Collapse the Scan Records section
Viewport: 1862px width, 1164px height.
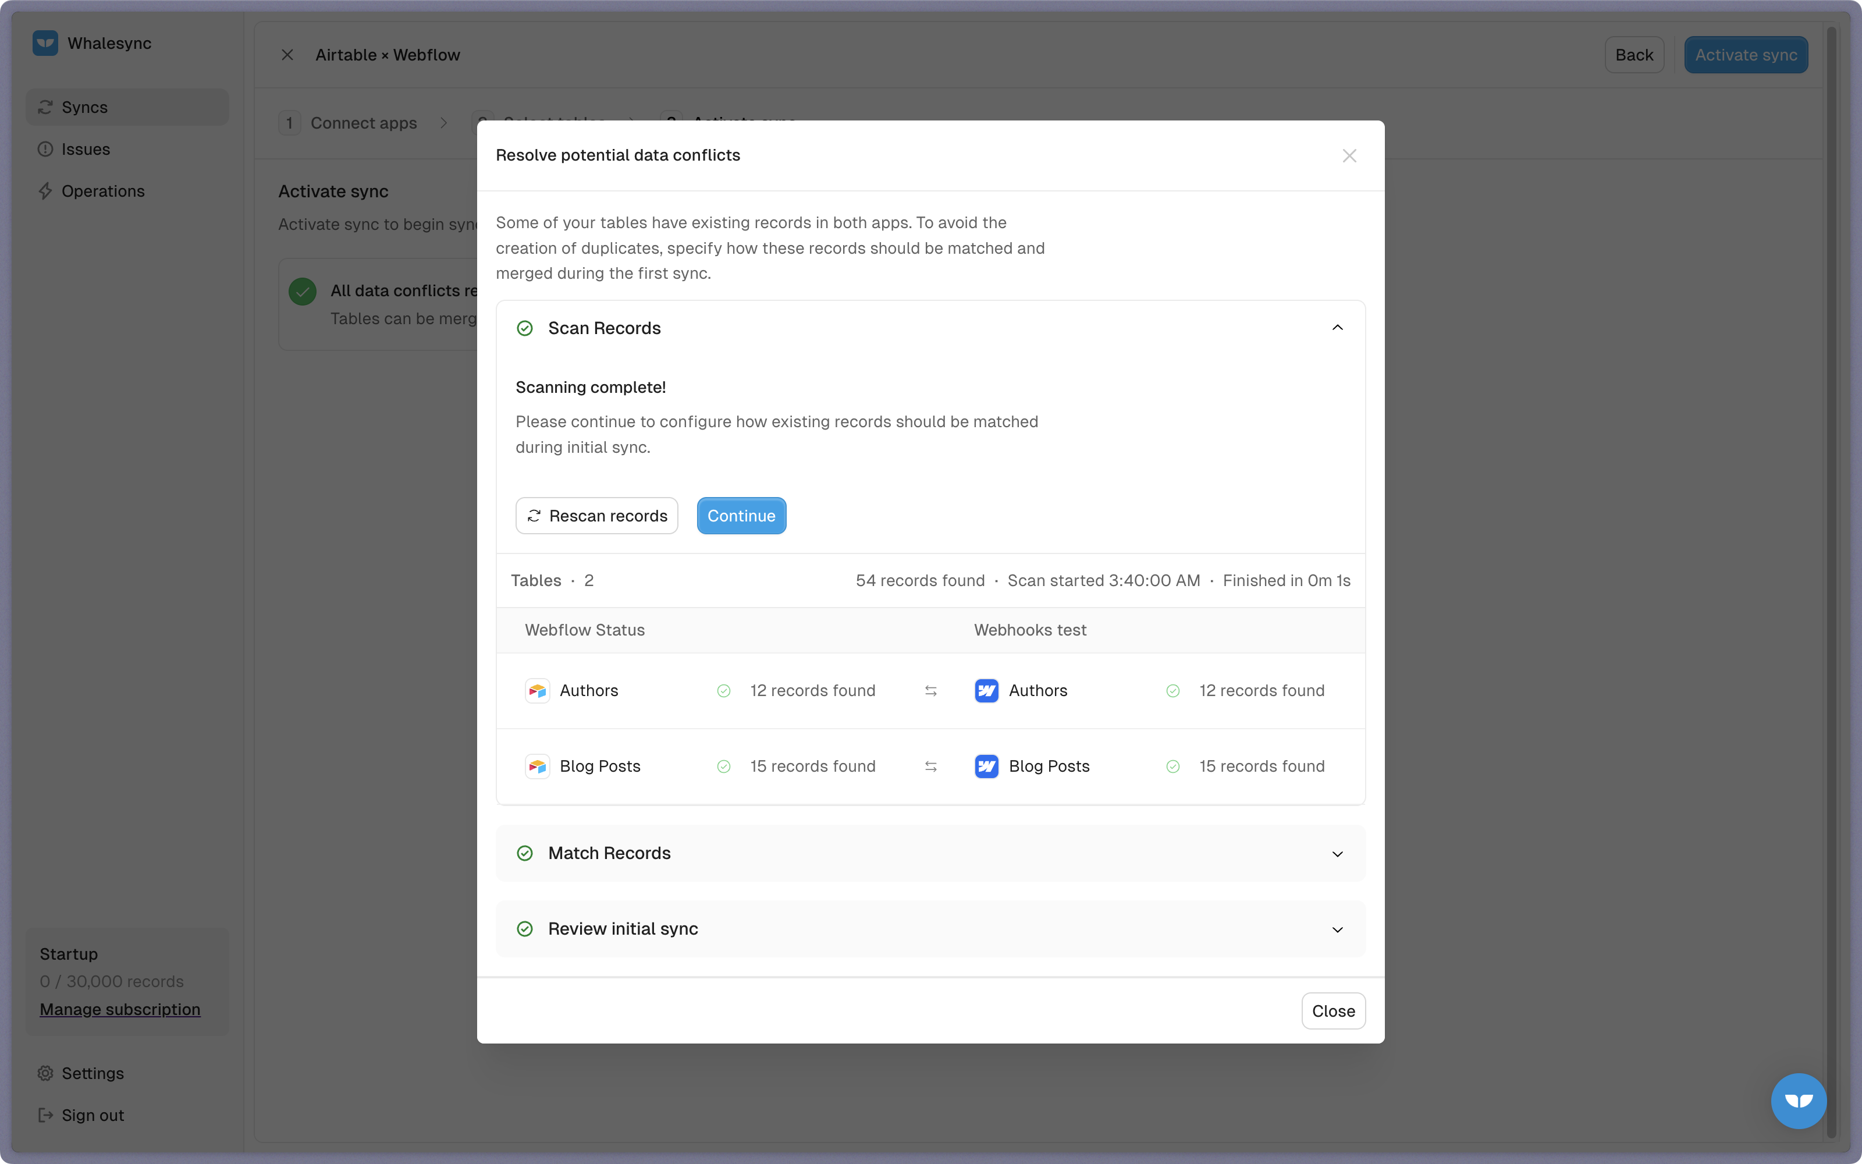point(1337,328)
